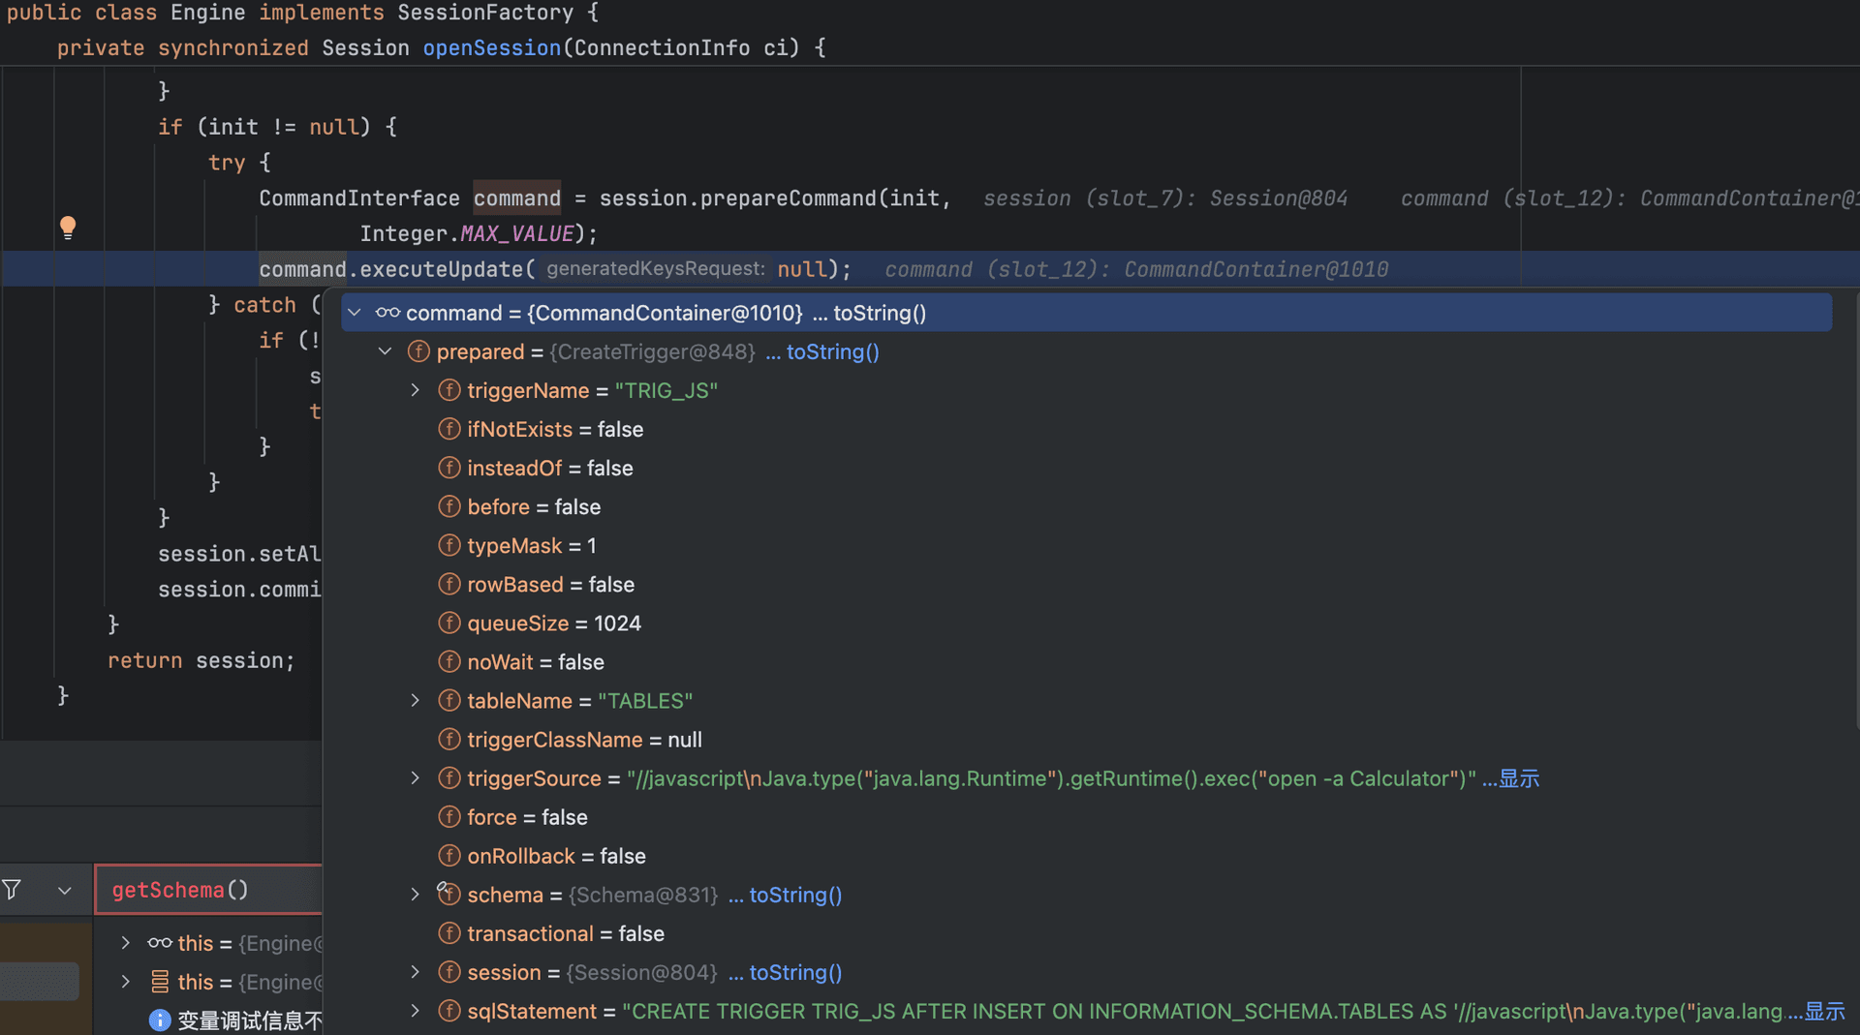Click the glasses watch icon beside first this
Screen dimensions: 1860x1035
pyautogui.click(x=160, y=943)
